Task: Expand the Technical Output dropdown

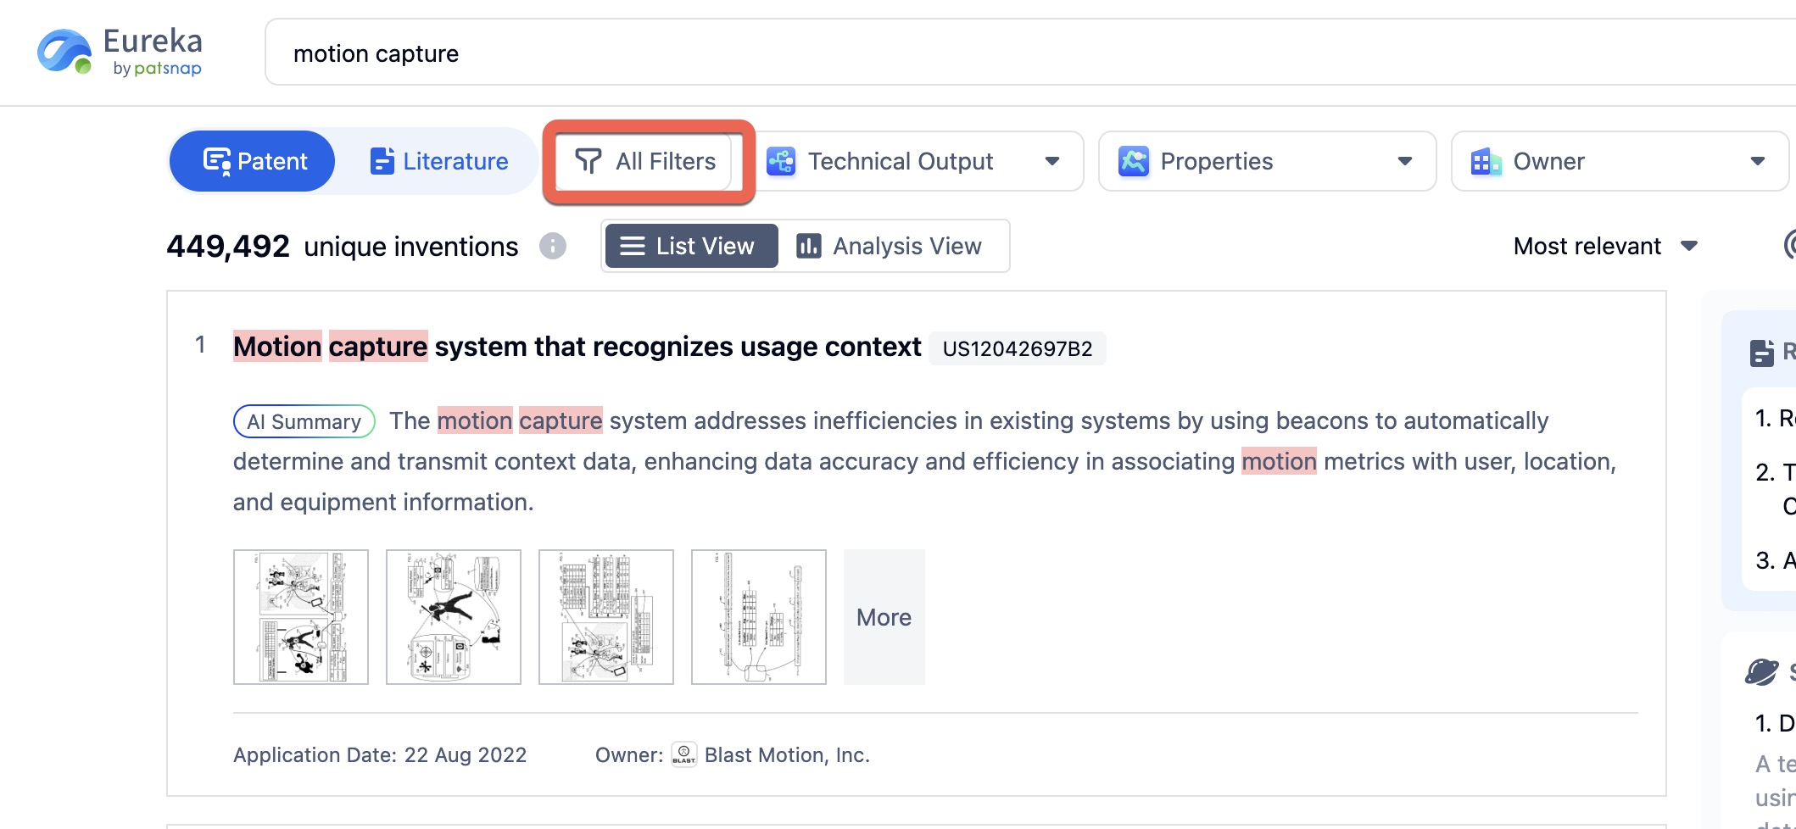Action: coord(1052,161)
